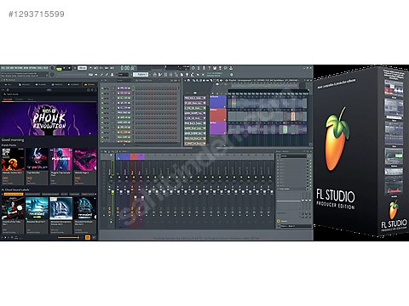Select the red track header in playlist
Viewport: 409px width, 306px height.
218,115
